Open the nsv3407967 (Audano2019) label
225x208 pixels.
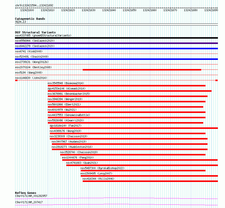click(69, 142)
